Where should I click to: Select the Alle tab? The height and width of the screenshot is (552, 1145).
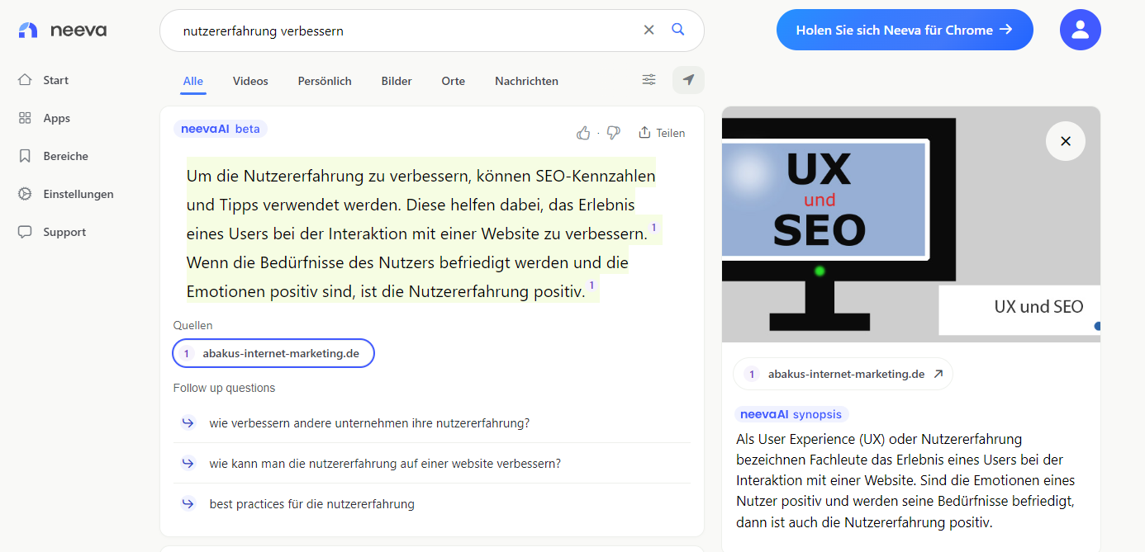point(193,81)
